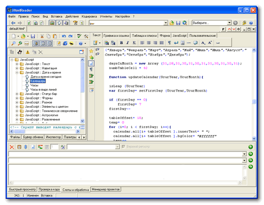Open the 'Кодировка' menu
264x205 pixels.
tap(89, 16)
